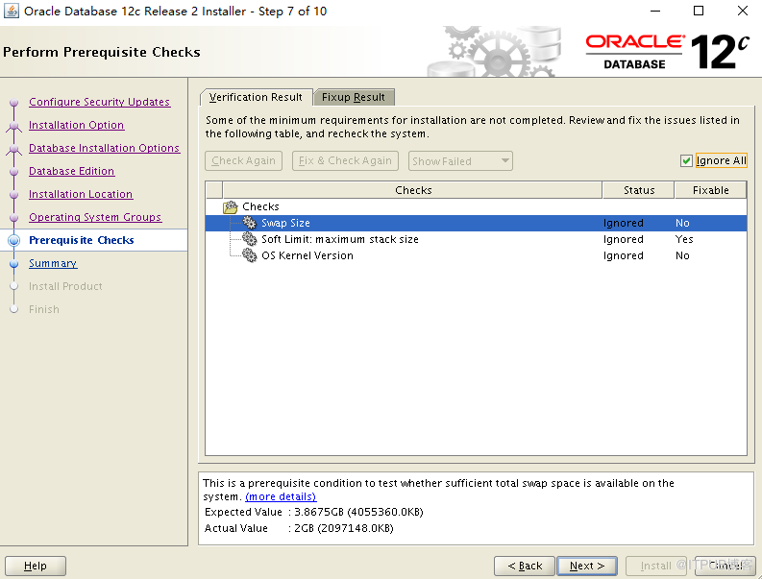Click Yes fixable value for Soft Limit

click(684, 239)
